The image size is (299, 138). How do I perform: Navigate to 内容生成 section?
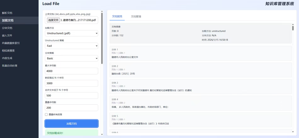coord(7,58)
